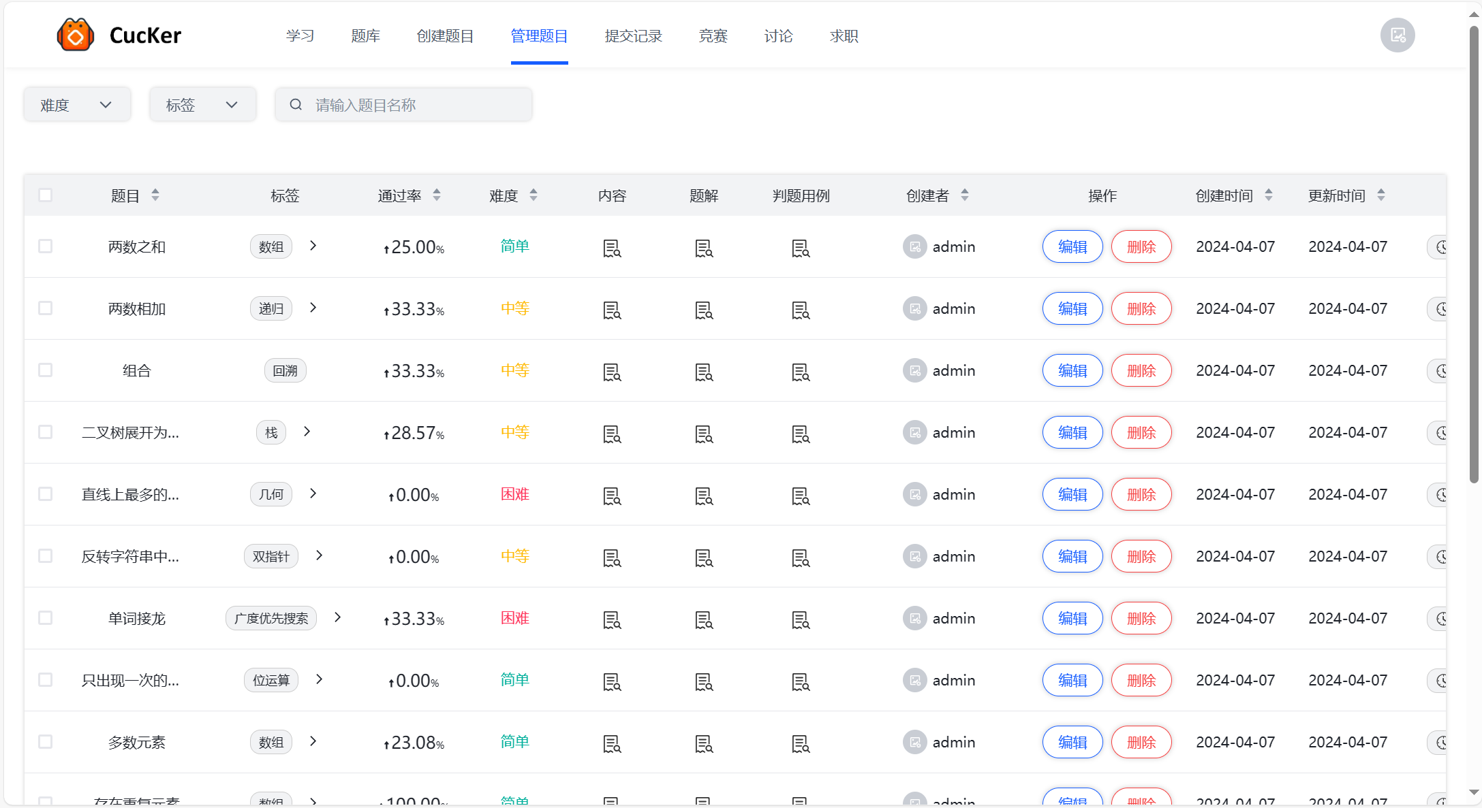
Task: Check the 组合 row checkbox
Action: 46,370
